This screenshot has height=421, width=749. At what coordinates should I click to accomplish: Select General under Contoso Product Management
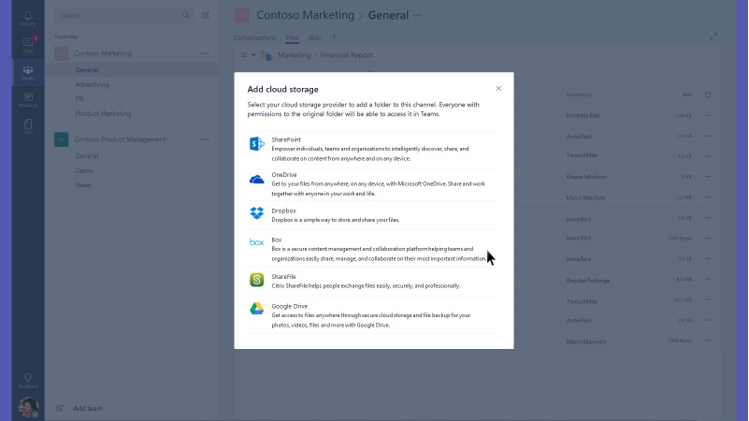click(86, 156)
